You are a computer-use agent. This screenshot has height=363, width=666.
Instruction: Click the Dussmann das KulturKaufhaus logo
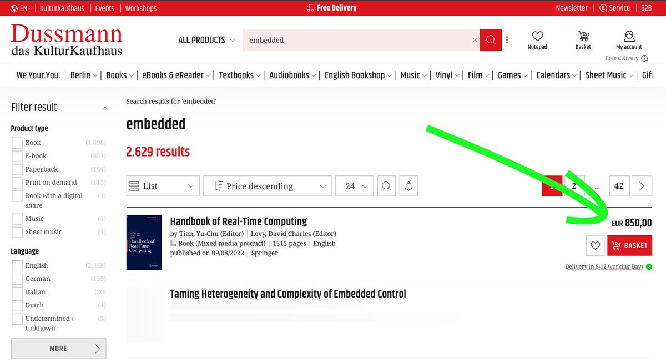[x=67, y=40]
